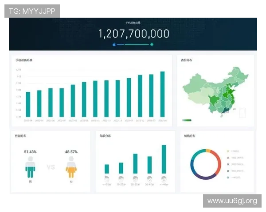Click the green Android robot icon
This screenshot has height=212, width=266.
coord(152,45)
